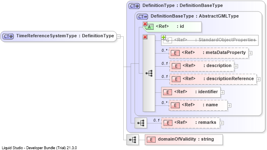Click E icon of metaDataProperty element
Screen dimensions: 267x150
[x=175, y=53]
